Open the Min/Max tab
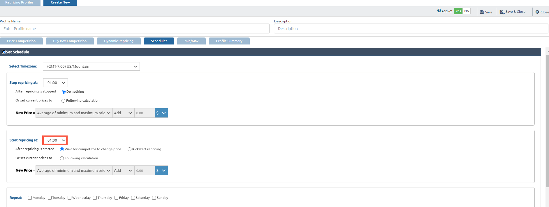The height and width of the screenshot is (207, 549). [x=191, y=41]
